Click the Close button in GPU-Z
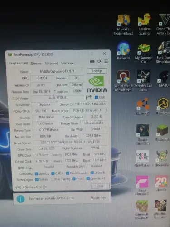The image size is (170, 227). click(100, 186)
